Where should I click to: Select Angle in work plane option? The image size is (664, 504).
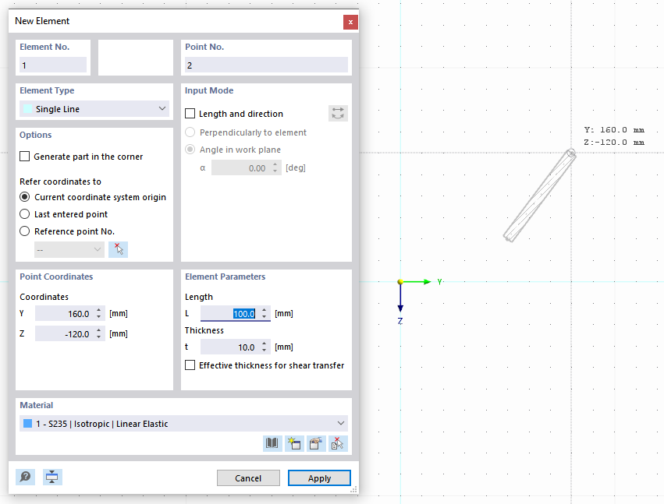pos(190,150)
